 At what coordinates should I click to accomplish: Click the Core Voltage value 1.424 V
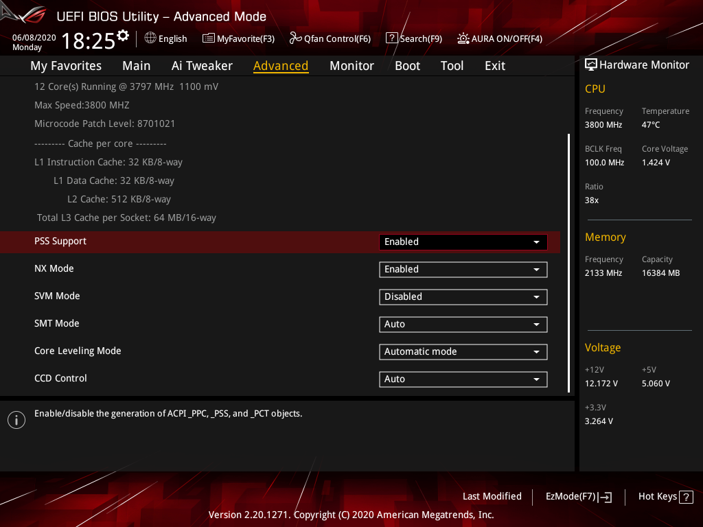[656, 162]
